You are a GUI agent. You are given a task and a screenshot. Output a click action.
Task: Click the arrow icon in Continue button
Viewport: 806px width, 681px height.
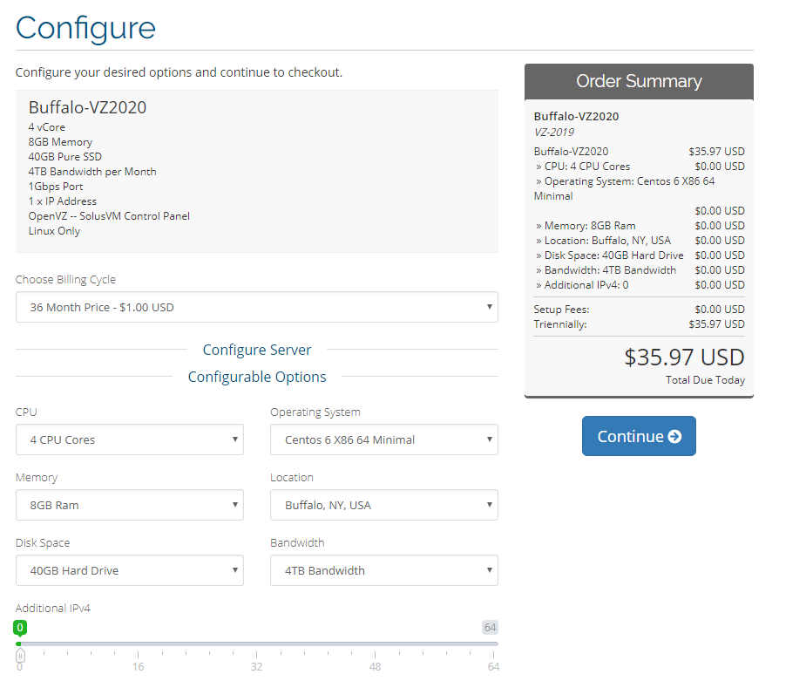(674, 437)
